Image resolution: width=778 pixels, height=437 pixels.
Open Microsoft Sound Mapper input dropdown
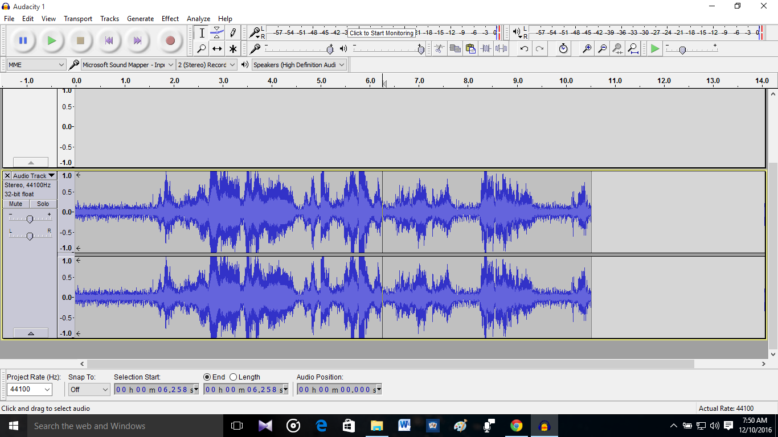click(x=128, y=65)
